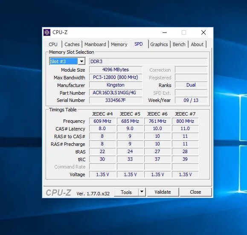Click the Module Size label

pos(73,70)
